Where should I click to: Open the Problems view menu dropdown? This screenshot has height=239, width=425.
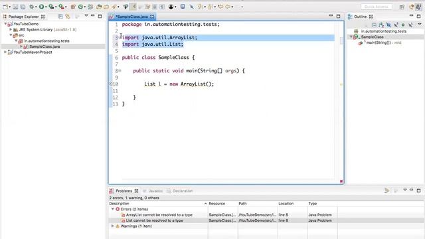(x=405, y=190)
